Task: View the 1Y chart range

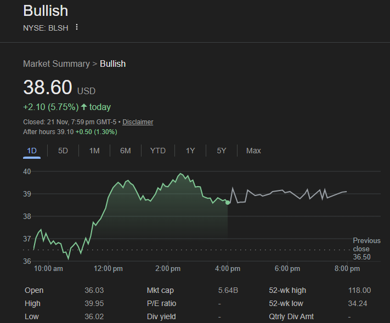Action: click(190, 151)
